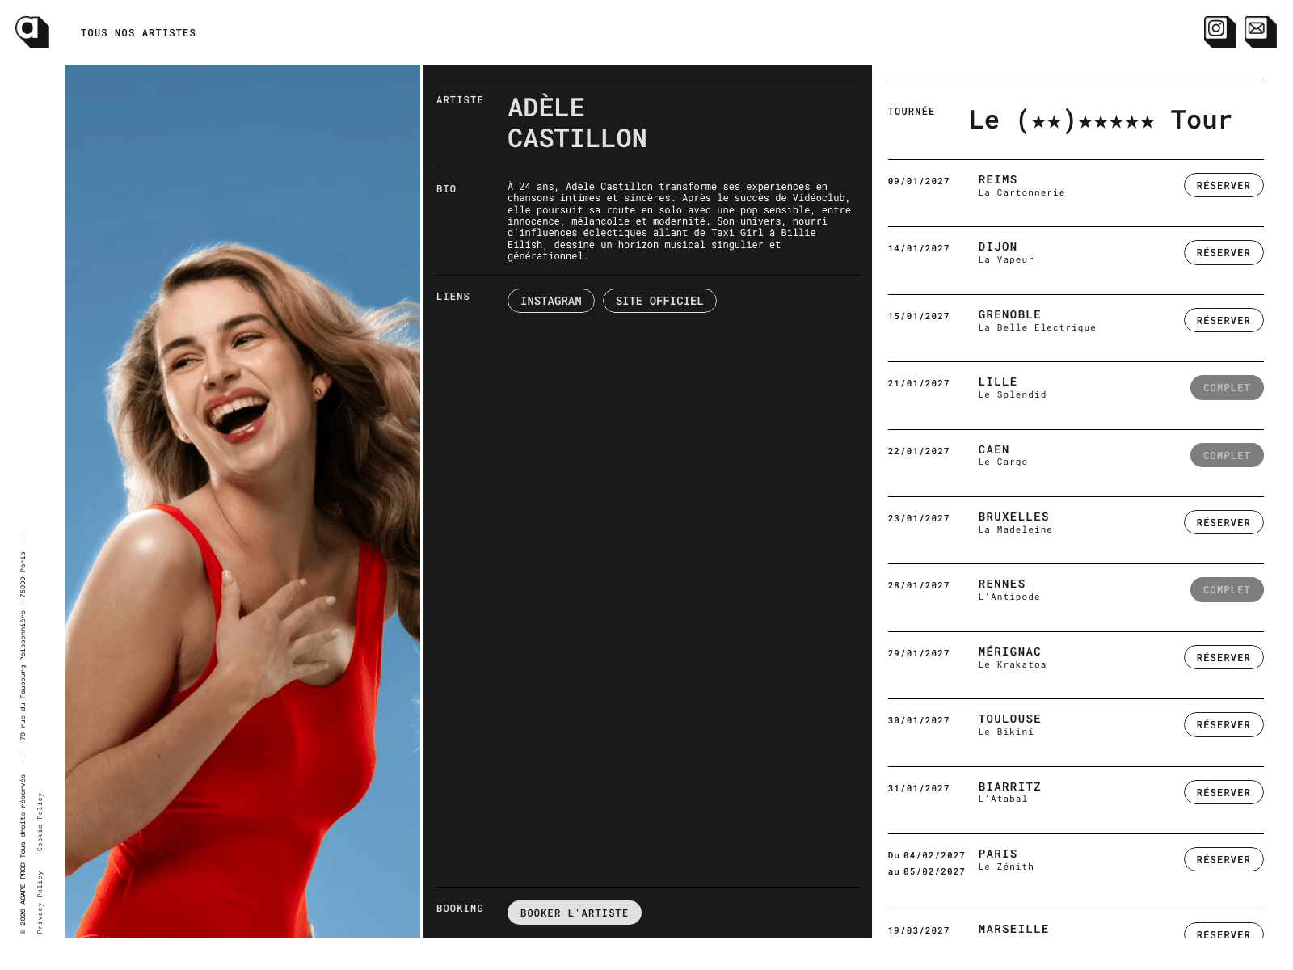Image resolution: width=1293 pixels, height=970 pixels.
Task: Click Booker l'artiste button
Action: point(575,913)
